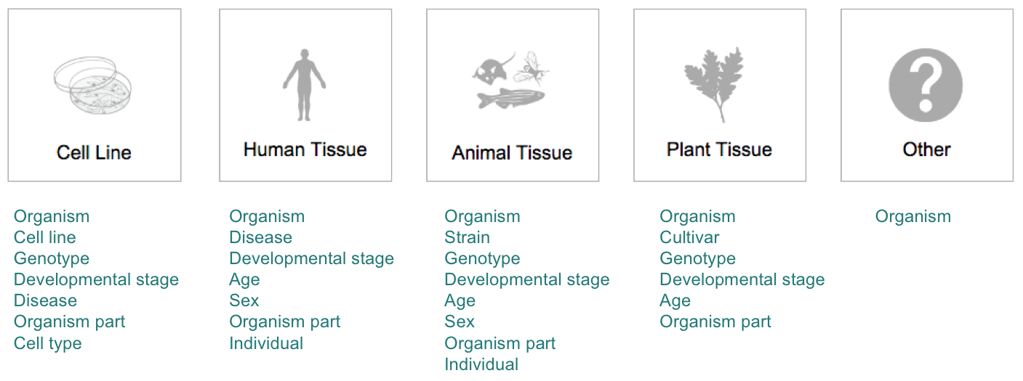Click the Other tile label
The width and height of the screenshot is (1023, 381).
tap(926, 149)
